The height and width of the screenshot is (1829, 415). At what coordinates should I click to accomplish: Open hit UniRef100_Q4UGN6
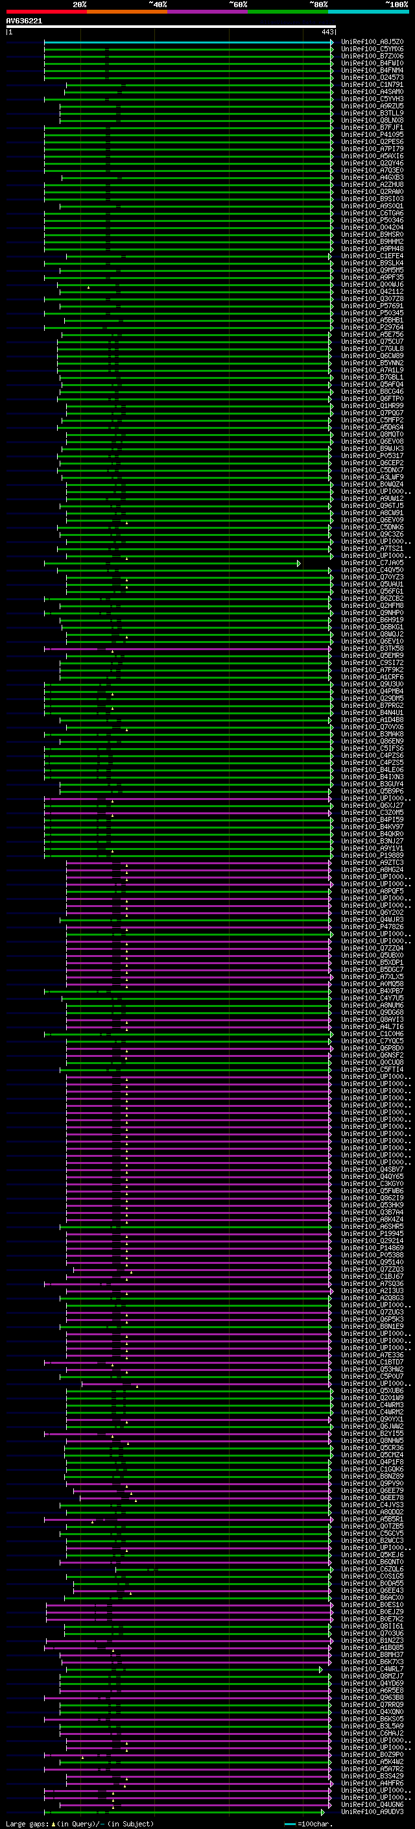372,1804
